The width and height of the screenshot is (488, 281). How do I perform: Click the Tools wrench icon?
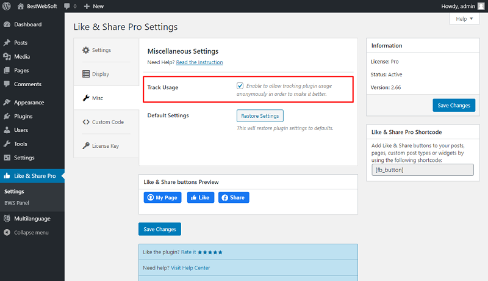(7, 144)
